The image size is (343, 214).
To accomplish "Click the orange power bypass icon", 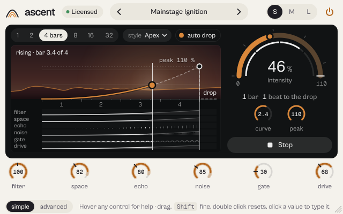I will tap(330, 12).
